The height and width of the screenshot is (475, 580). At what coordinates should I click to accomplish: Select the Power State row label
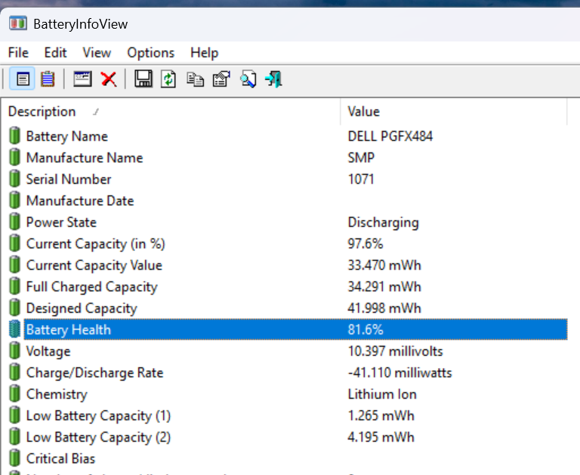point(61,222)
